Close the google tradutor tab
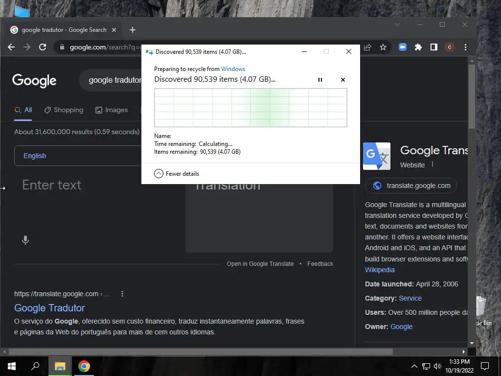 pyautogui.click(x=114, y=30)
